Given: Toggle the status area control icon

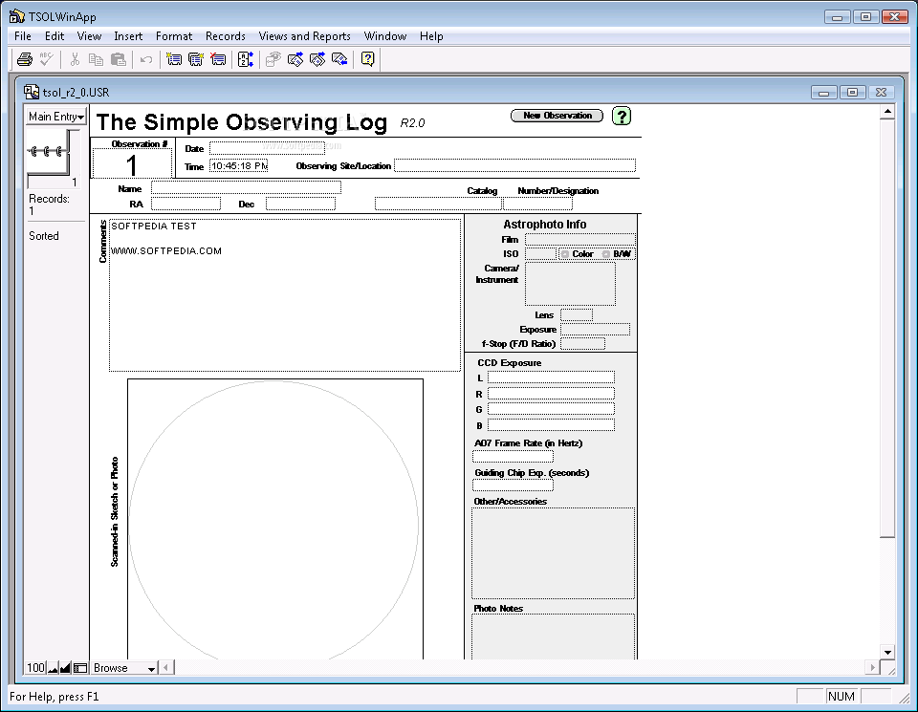Looking at the screenshot, I should coord(80,667).
